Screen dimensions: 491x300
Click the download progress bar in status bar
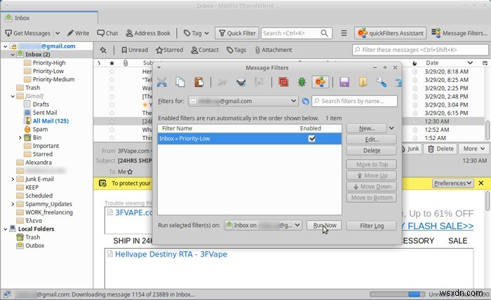coord(398,294)
